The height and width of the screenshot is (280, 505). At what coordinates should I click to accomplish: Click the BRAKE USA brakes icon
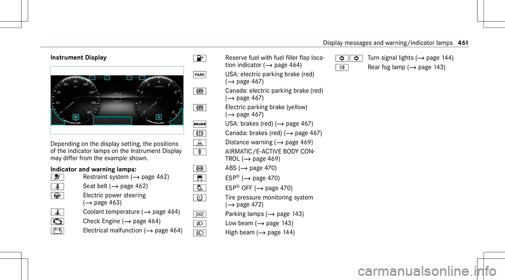(x=200, y=124)
